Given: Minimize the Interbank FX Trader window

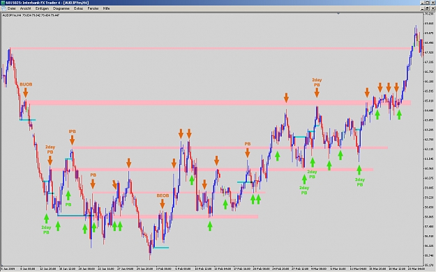Looking at the screenshot, I should tap(423, 3).
